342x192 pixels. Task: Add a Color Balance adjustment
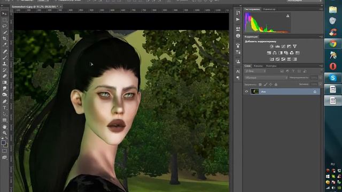pyautogui.click(x=275, y=53)
